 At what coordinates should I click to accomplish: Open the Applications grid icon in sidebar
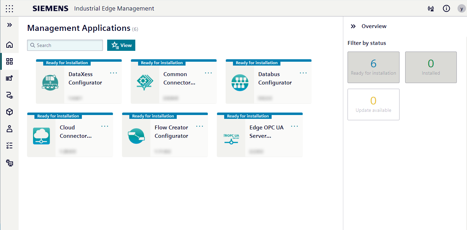[9, 61]
